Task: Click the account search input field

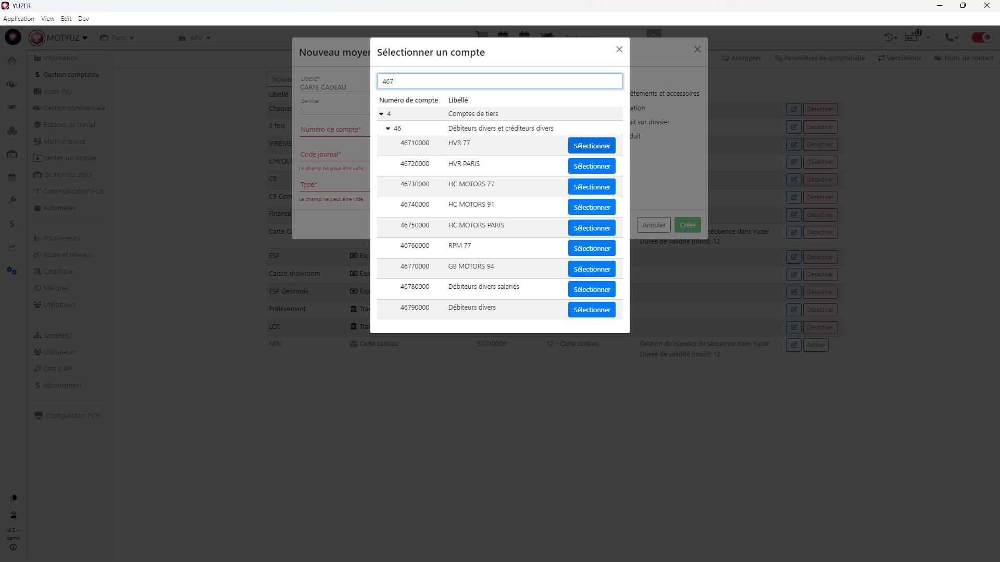Action: [499, 81]
